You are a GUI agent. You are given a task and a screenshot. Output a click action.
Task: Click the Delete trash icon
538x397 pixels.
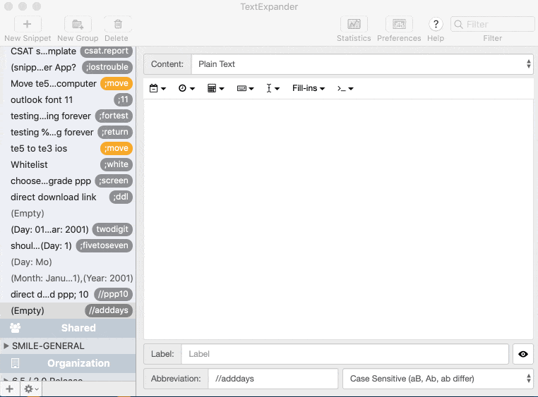click(x=118, y=24)
